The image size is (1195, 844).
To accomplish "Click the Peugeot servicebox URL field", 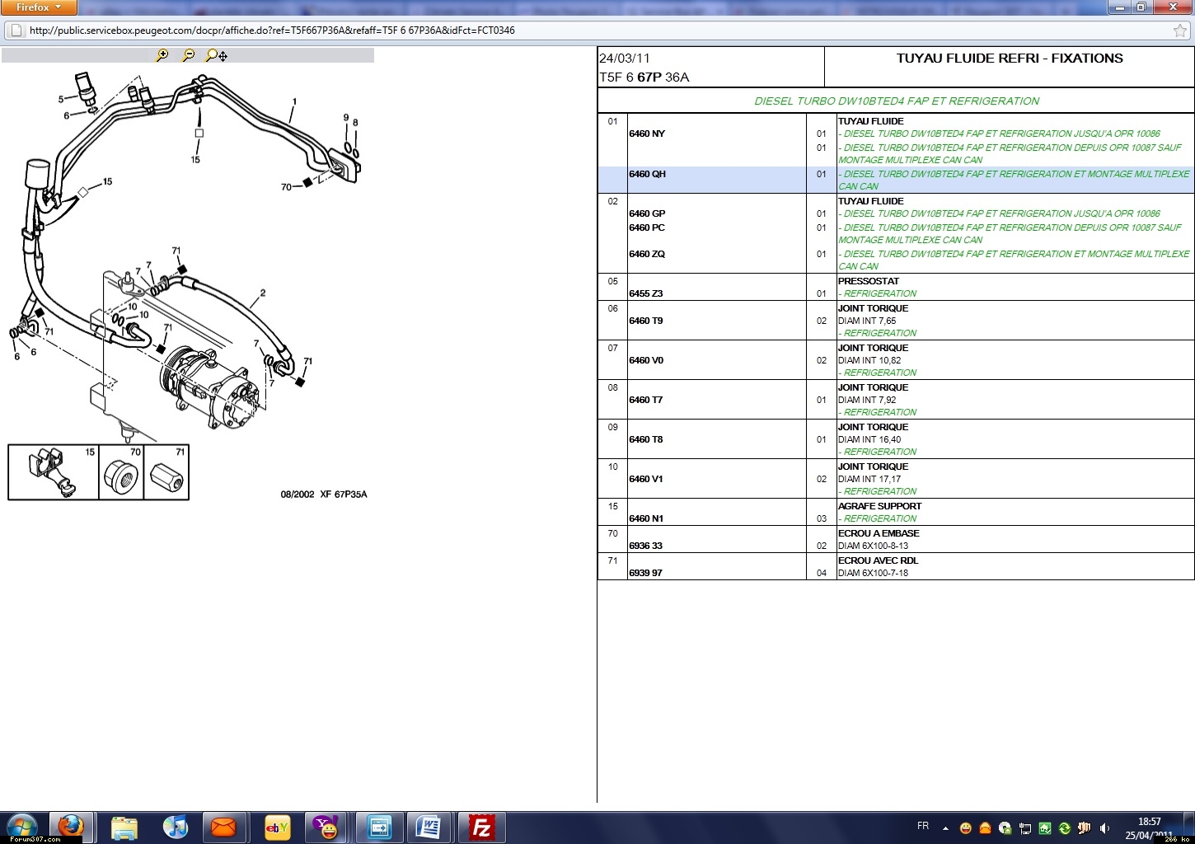I will coord(577,30).
